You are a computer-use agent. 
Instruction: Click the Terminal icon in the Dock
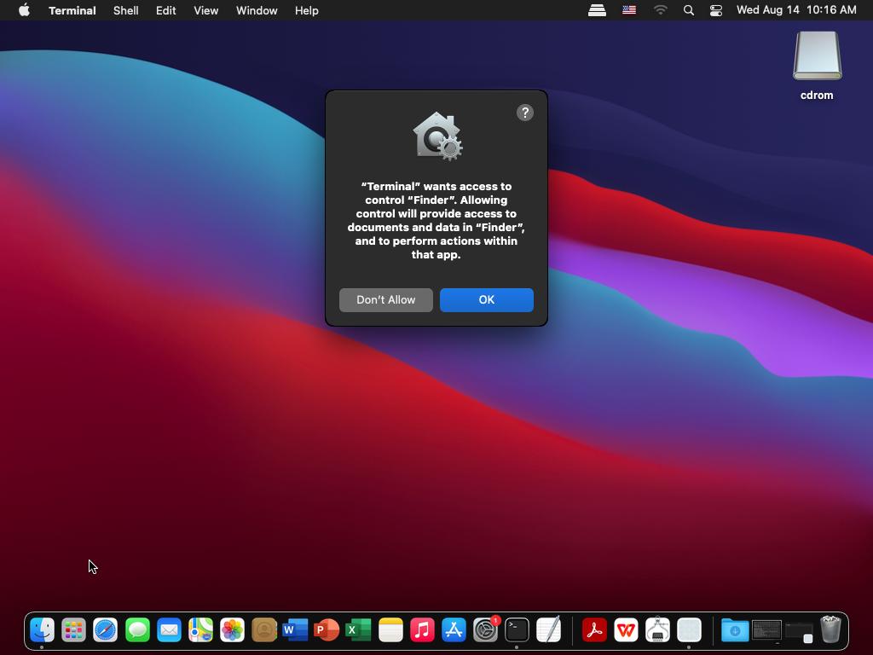(x=517, y=630)
